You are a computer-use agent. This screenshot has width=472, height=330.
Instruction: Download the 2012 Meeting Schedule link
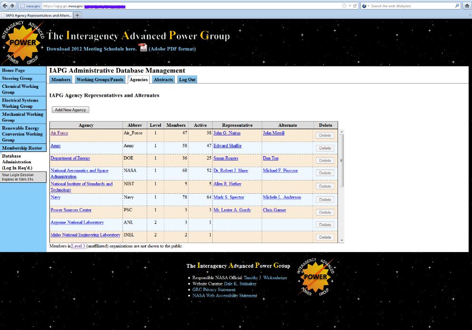[x=92, y=49]
